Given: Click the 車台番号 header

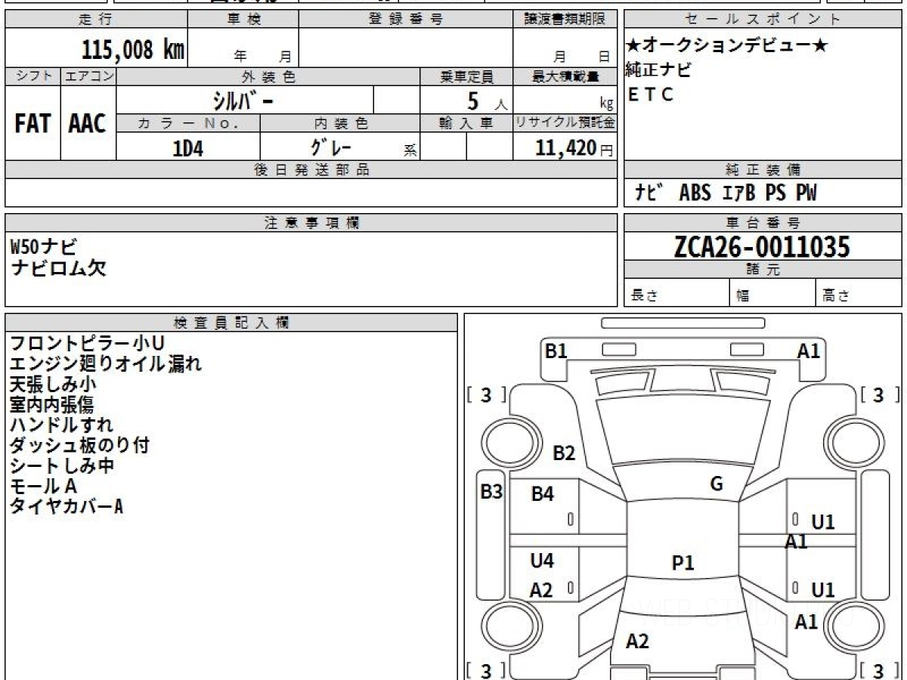Looking at the screenshot, I should coord(763,223).
